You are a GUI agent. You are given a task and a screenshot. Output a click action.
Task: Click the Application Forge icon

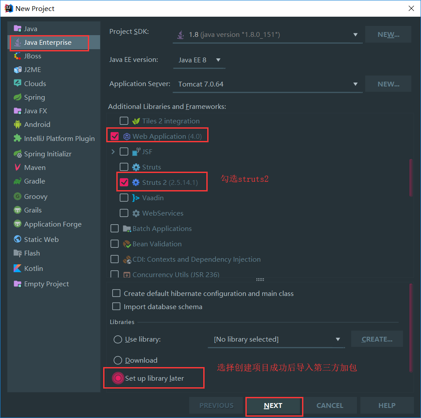18,223
